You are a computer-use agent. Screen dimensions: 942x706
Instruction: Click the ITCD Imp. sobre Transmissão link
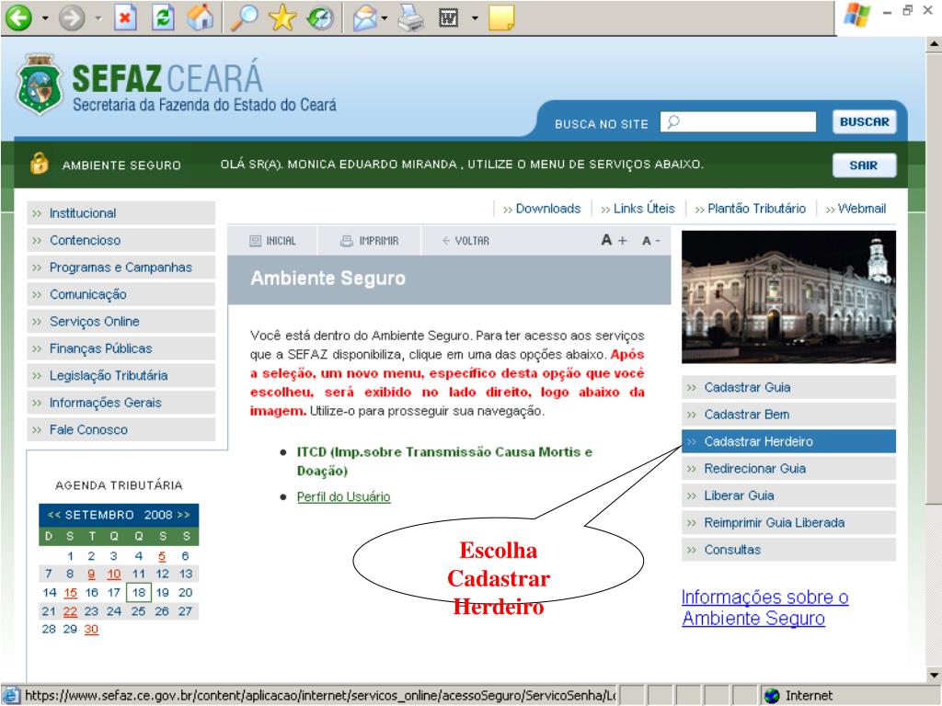[444, 461]
